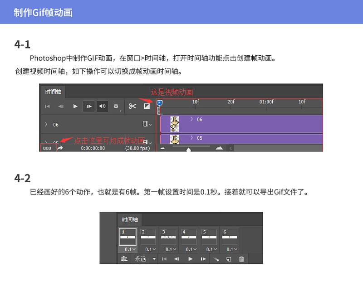This screenshot has width=363, height=282.
Task: Select 时间轴 tab in video timeline panel
Action: 53,92
